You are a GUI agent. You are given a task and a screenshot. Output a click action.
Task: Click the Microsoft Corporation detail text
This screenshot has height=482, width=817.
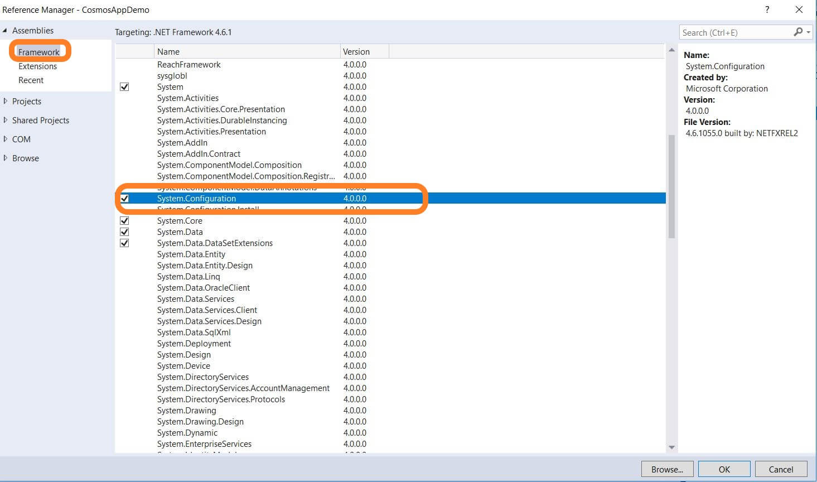(x=727, y=89)
